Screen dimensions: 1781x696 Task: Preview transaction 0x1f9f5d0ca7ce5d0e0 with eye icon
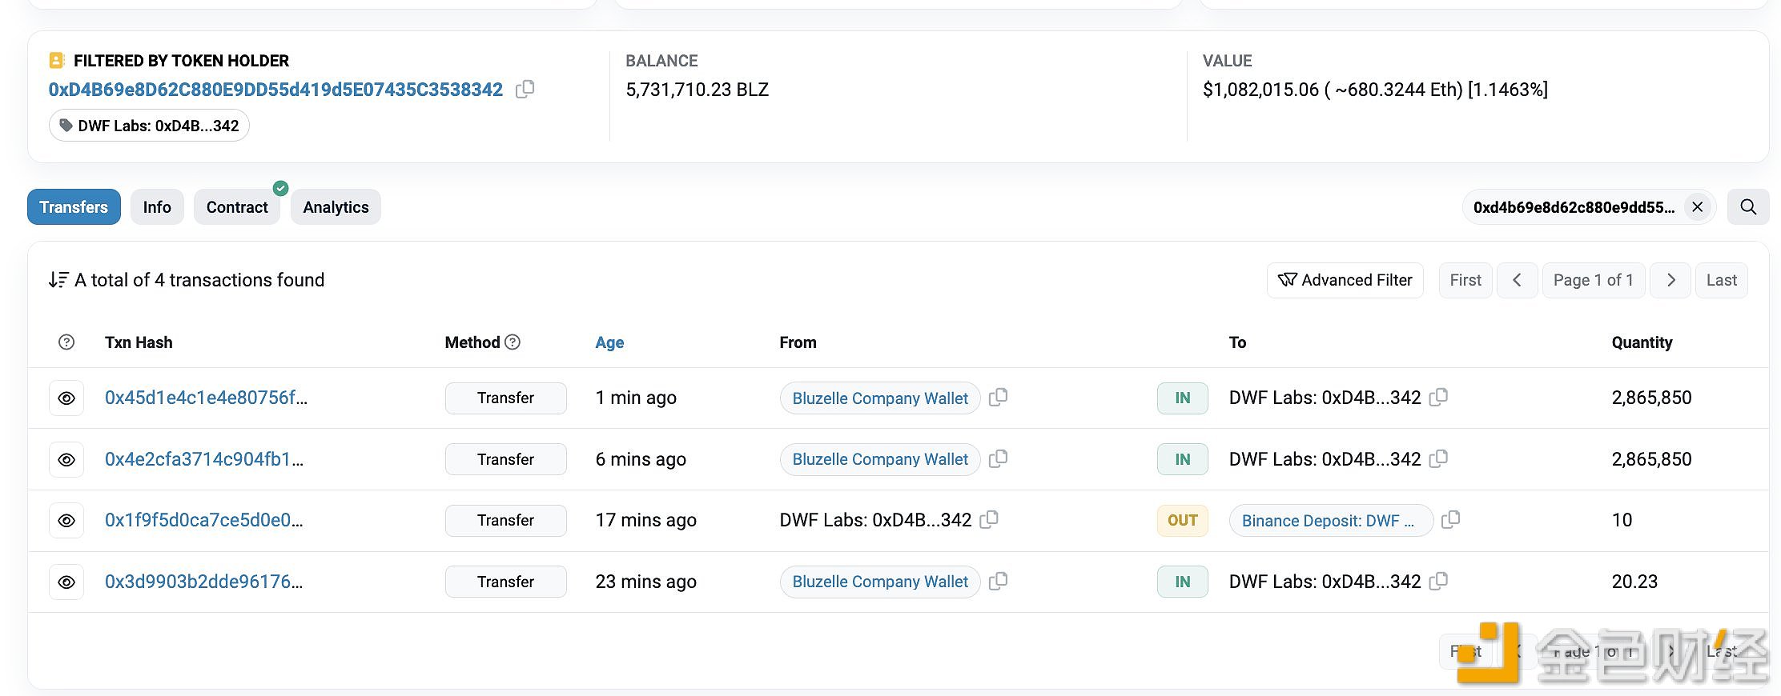(x=66, y=521)
